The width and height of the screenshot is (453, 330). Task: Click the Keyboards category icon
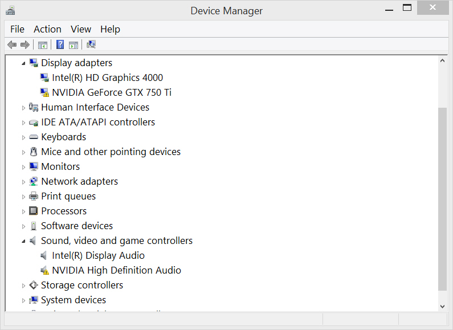(x=34, y=137)
